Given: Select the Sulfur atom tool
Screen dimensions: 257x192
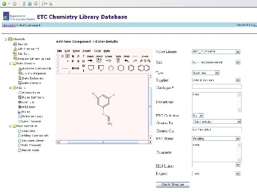Looking at the screenshot, I should (78, 61).
